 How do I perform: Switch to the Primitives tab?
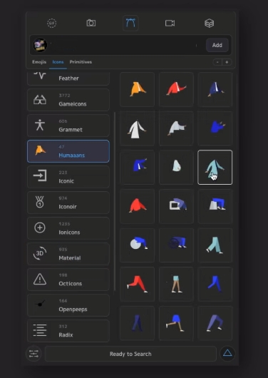point(81,62)
